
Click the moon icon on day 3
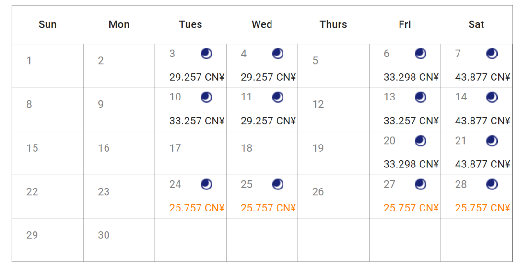206,54
